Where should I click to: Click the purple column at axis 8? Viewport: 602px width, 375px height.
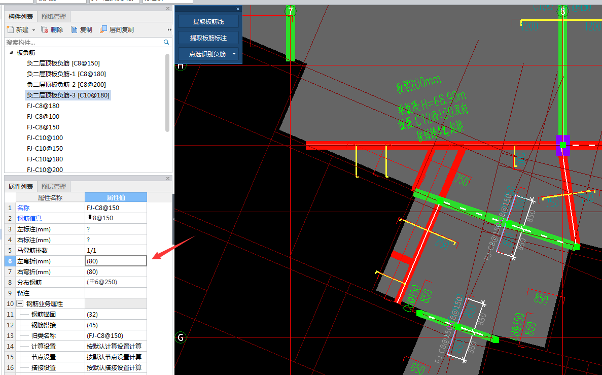pos(563,145)
